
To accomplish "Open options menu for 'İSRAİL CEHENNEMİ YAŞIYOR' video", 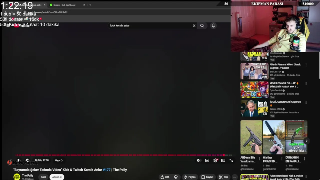I will [306, 102].
